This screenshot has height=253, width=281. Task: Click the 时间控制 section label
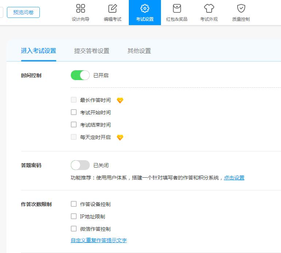[x=31, y=75]
